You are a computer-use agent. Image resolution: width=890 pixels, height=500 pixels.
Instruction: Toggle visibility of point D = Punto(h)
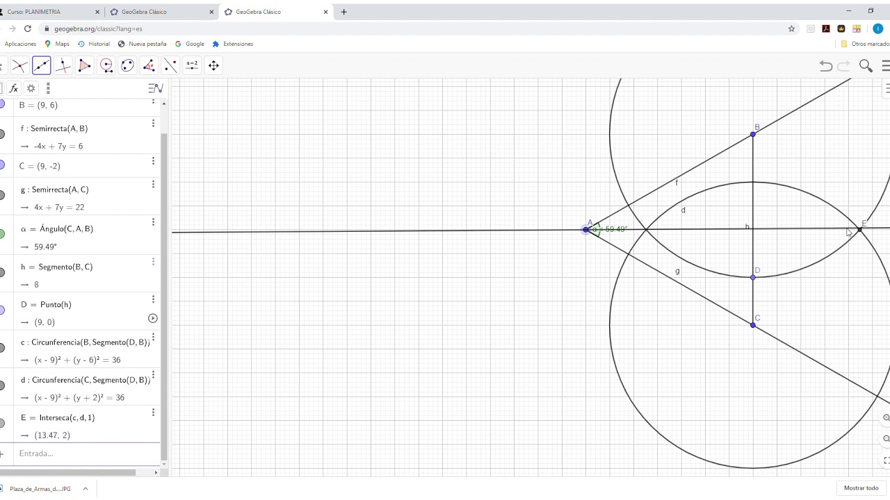tap(1, 310)
